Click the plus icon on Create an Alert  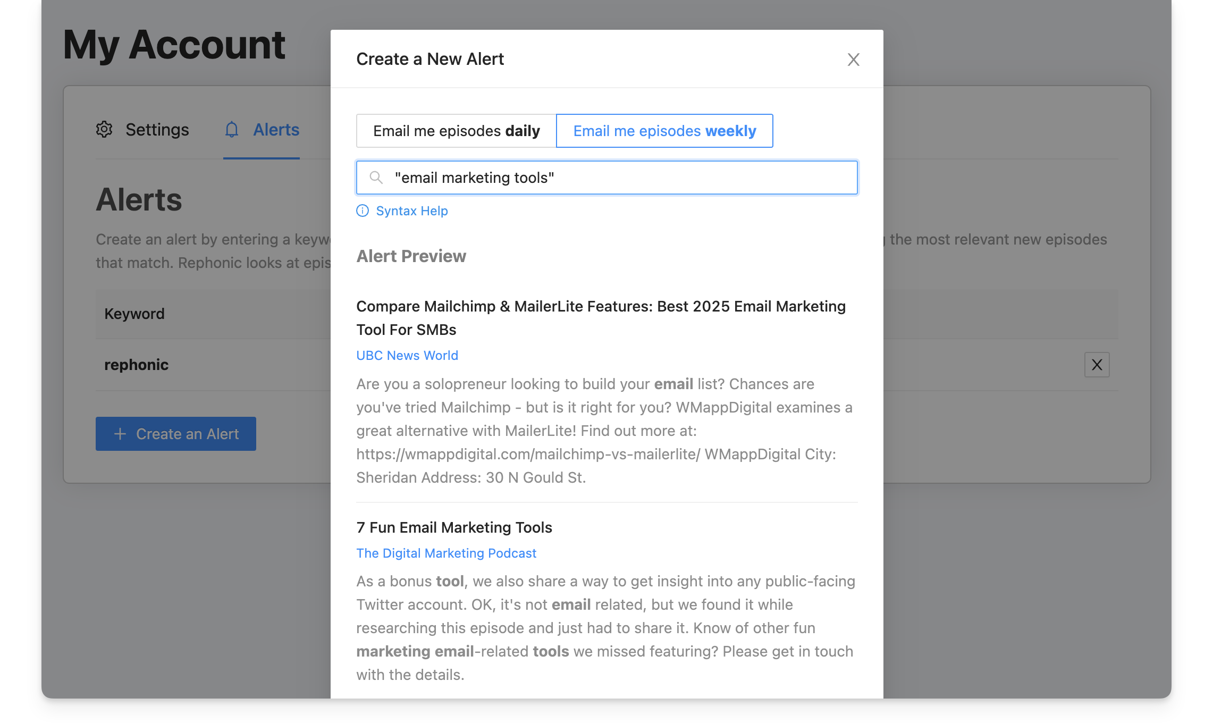120,434
